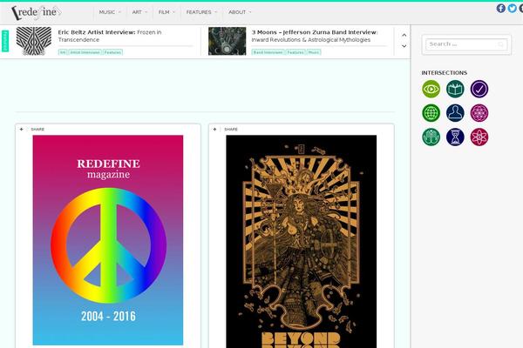Select the magenta sphere network intersection icon
Viewport: 523px width, 348px height.
479,113
